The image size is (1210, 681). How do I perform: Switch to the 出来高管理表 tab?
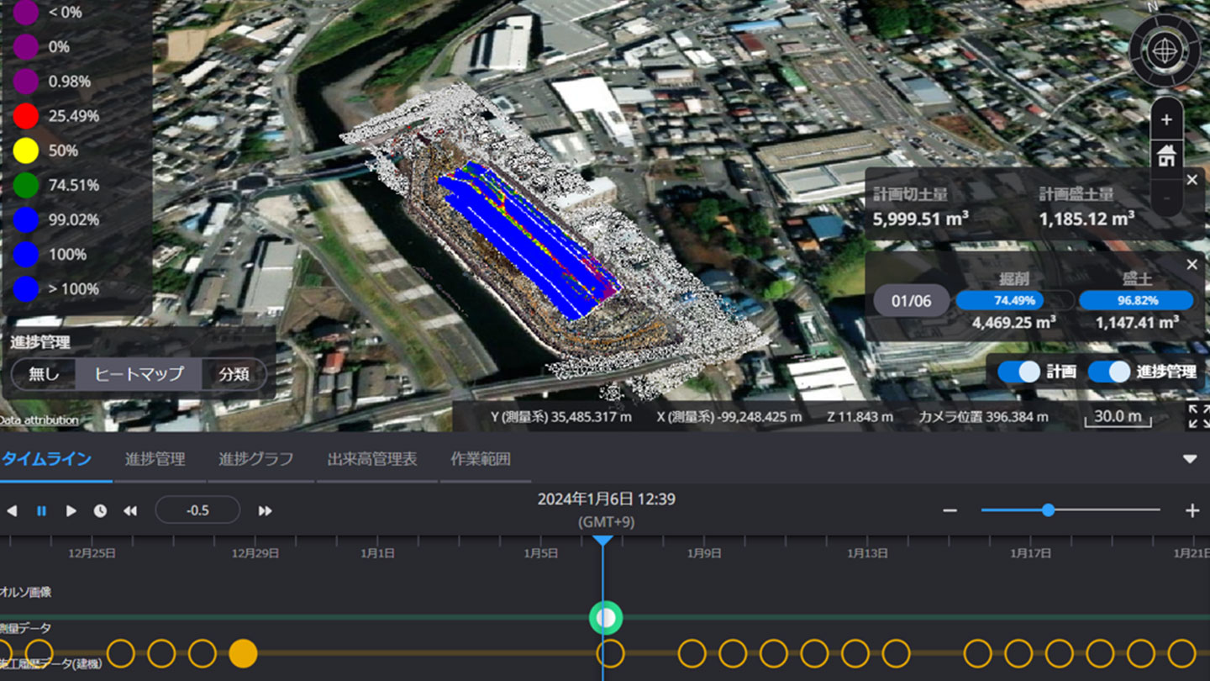pyautogui.click(x=371, y=459)
